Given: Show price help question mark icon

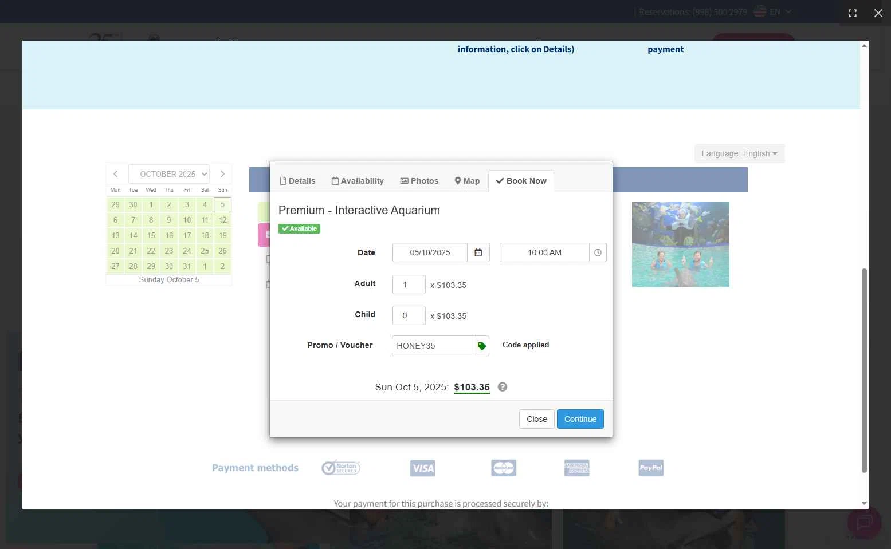Looking at the screenshot, I should [x=503, y=387].
